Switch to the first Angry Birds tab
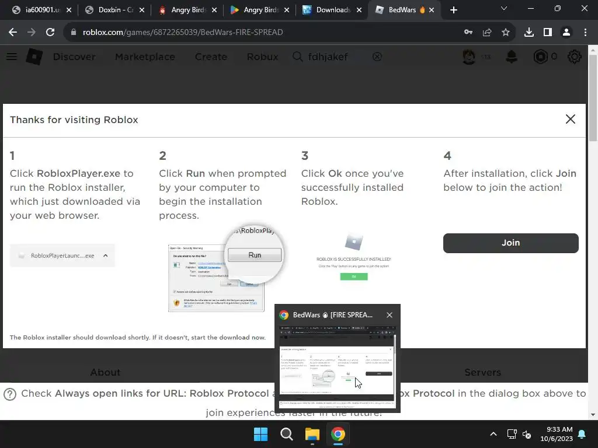 click(x=187, y=10)
